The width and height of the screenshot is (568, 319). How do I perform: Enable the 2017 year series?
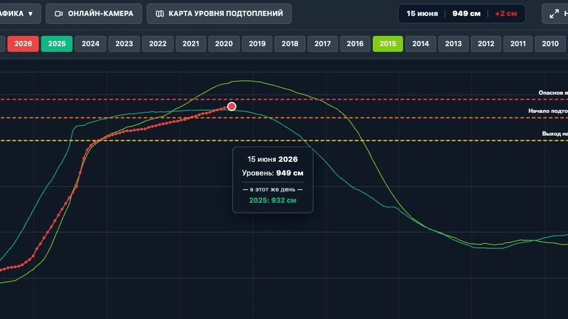(323, 44)
